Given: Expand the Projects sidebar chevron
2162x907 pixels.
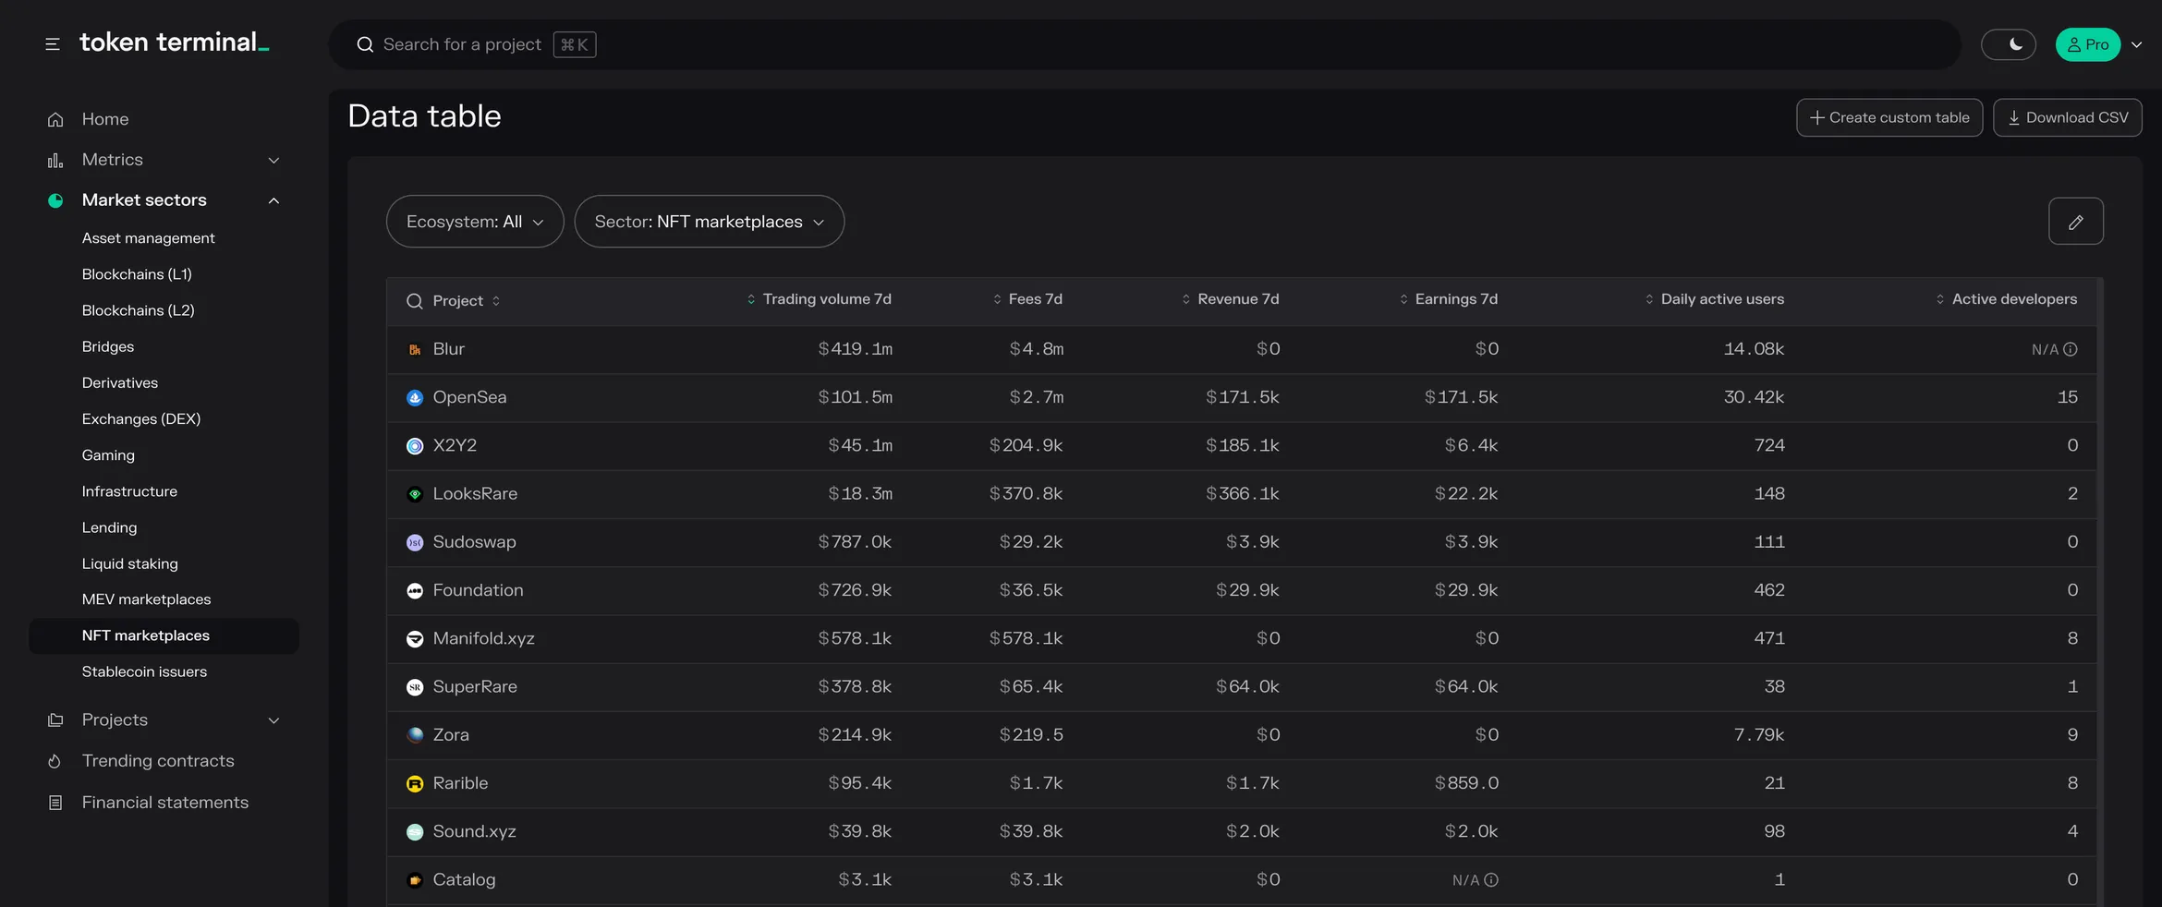Looking at the screenshot, I should pyautogui.click(x=273, y=720).
